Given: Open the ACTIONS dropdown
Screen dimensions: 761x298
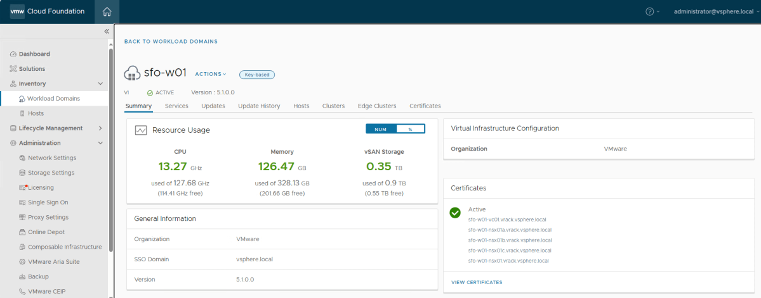Looking at the screenshot, I should (x=211, y=74).
